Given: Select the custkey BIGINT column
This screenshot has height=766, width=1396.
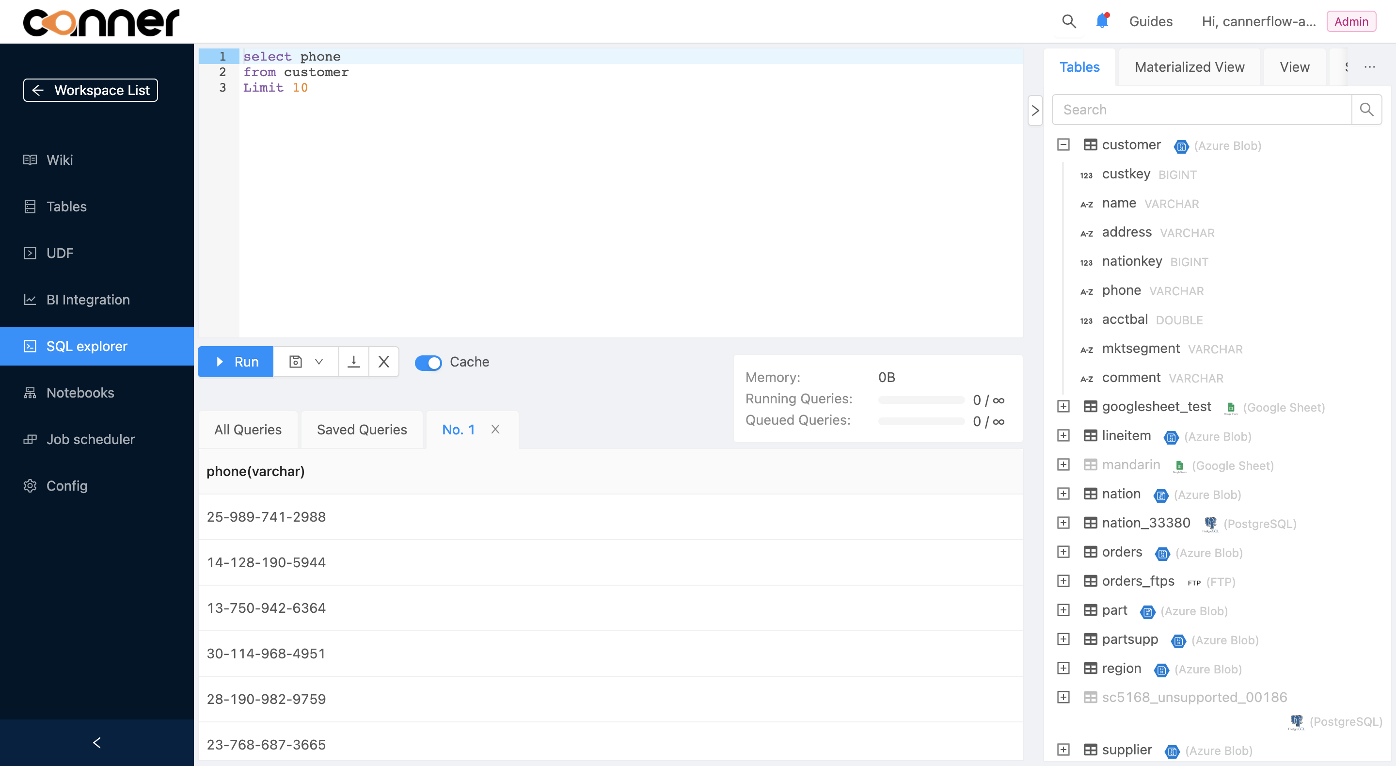Looking at the screenshot, I should pyautogui.click(x=1138, y=174).
